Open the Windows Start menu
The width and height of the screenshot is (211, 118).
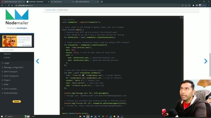tap(2, 116)
